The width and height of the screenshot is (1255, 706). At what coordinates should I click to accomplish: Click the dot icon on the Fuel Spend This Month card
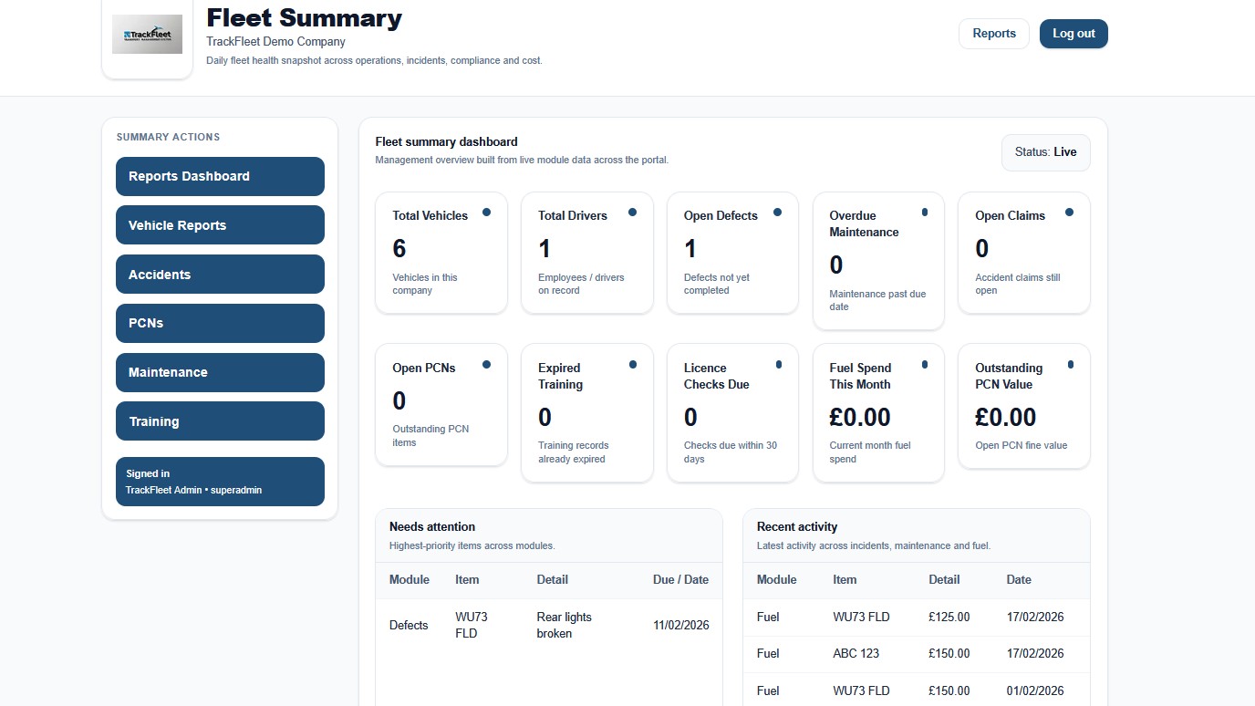point(924,364)
